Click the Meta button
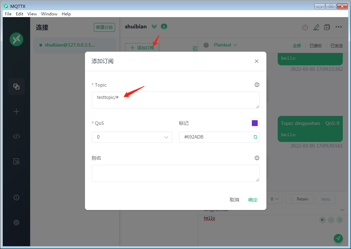This screenshot has width=351, height=249. [x=326, y=199]
